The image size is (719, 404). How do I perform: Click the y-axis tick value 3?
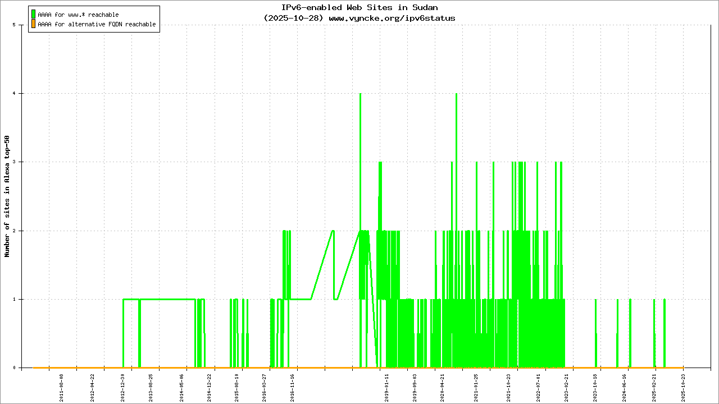[x=21, y=162]
